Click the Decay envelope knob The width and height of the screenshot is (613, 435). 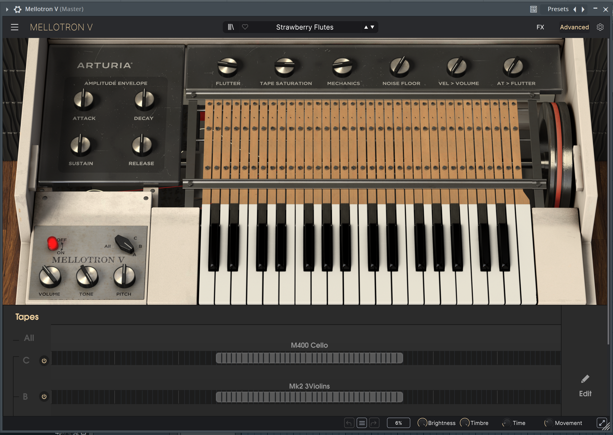tap(144, 100)
